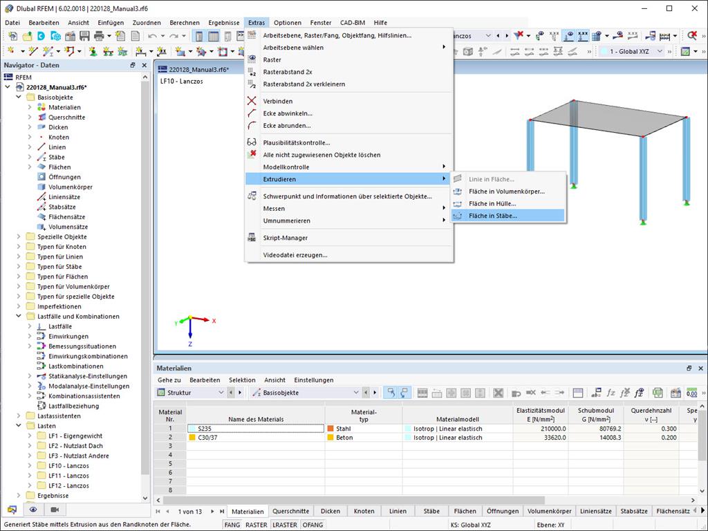Toggle the navigator panel display button
The image size is (708, 531).
click(x=199, y=36)
